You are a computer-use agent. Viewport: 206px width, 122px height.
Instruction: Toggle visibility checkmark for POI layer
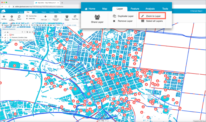[5, 35]
